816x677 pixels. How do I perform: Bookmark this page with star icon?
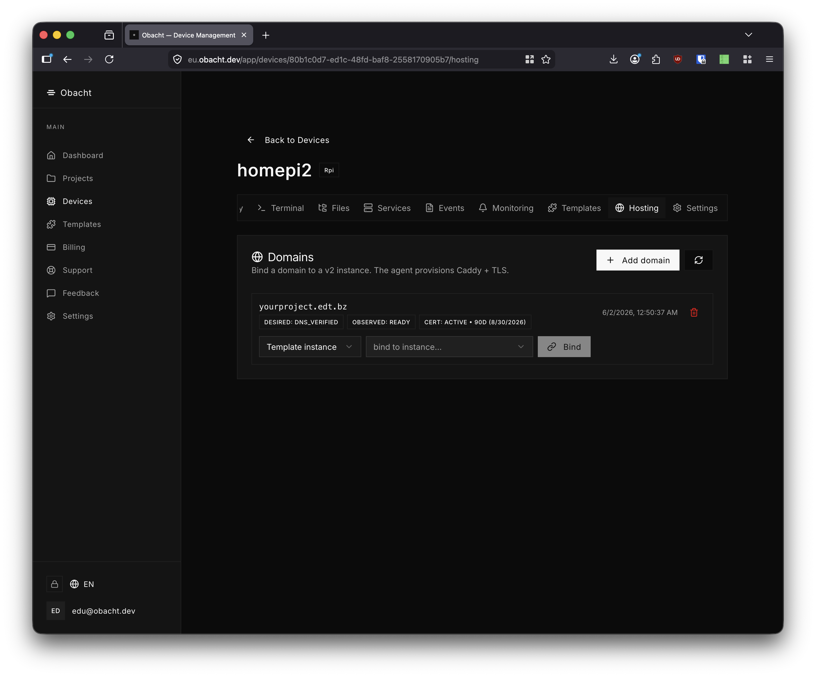tap(546, 59)
